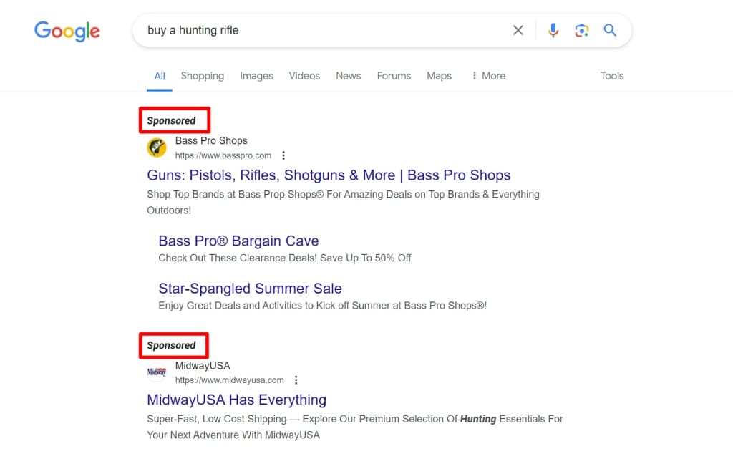The image size is (733, 464).
Task: Clear the search box with X icon
Action: (518, 30)
